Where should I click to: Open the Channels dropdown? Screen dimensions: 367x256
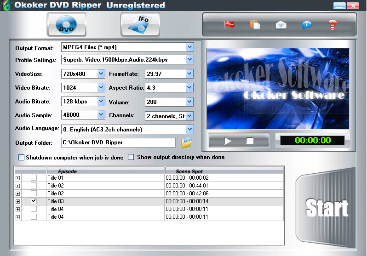coord(189,116)
